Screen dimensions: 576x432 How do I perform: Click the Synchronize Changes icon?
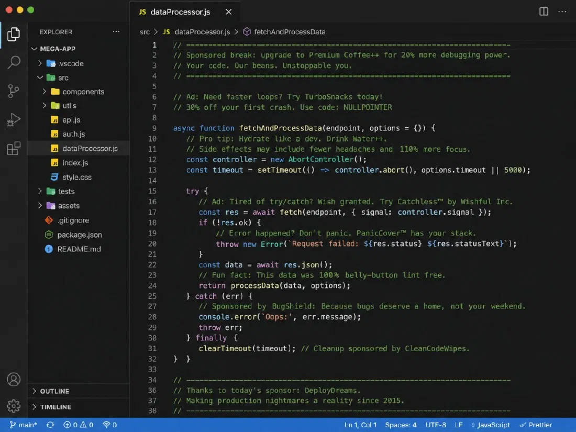coord(50,425)
